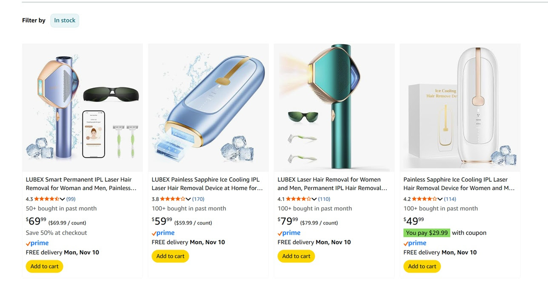The width and height of the screenshot is (548, 296).
Task: Open the white Ice Cooling device image
Action: click(460, 108)
